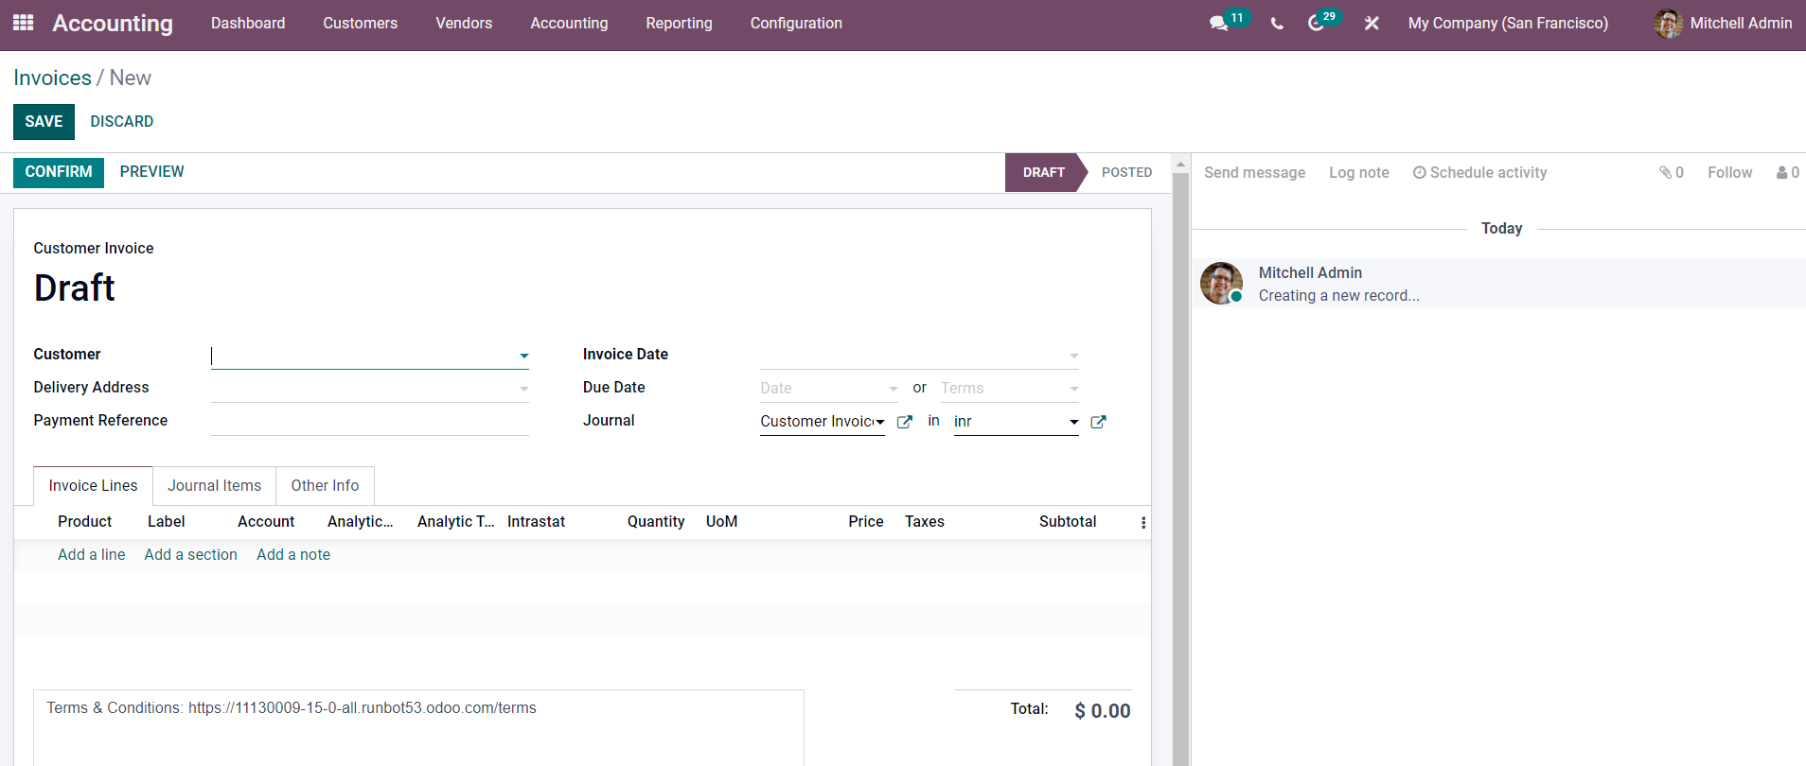
Task: Click the Product column header
Action: coord(84,522)
